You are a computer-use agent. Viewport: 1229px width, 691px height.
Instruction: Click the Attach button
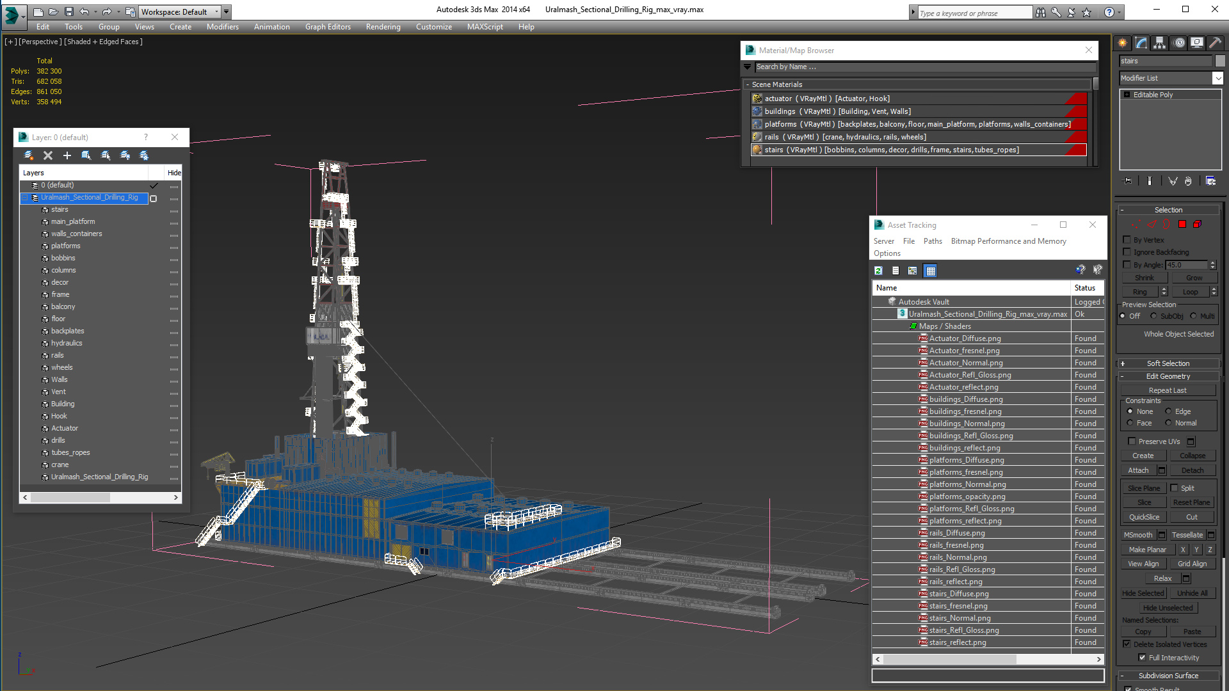click(1138, 470)
